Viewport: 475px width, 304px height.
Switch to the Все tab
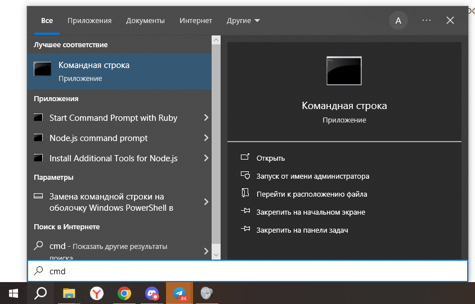47,21
